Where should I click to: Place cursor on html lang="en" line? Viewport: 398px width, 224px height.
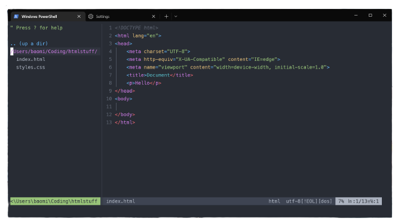click(x=138, y=35)
